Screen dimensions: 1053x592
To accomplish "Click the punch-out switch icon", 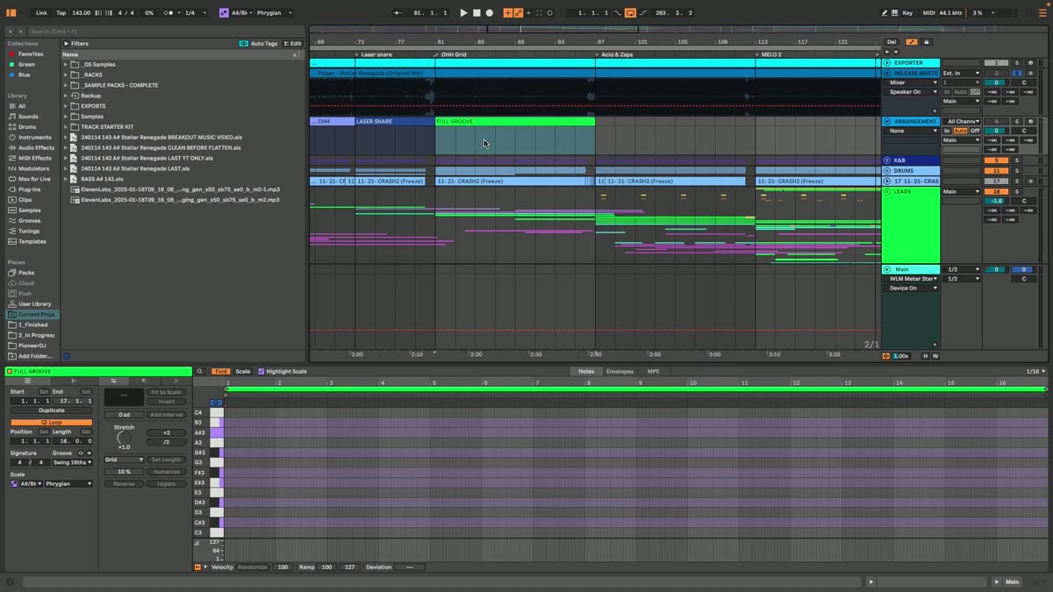I will (643, 13).
